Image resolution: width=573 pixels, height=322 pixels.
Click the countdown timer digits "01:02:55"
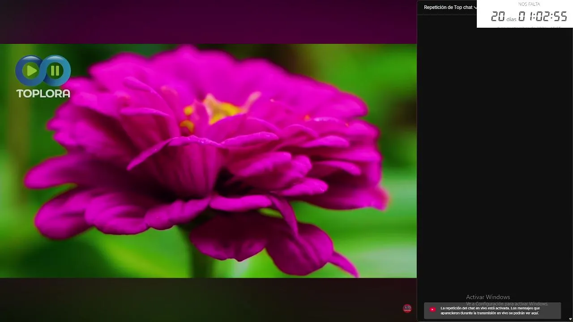543,17
